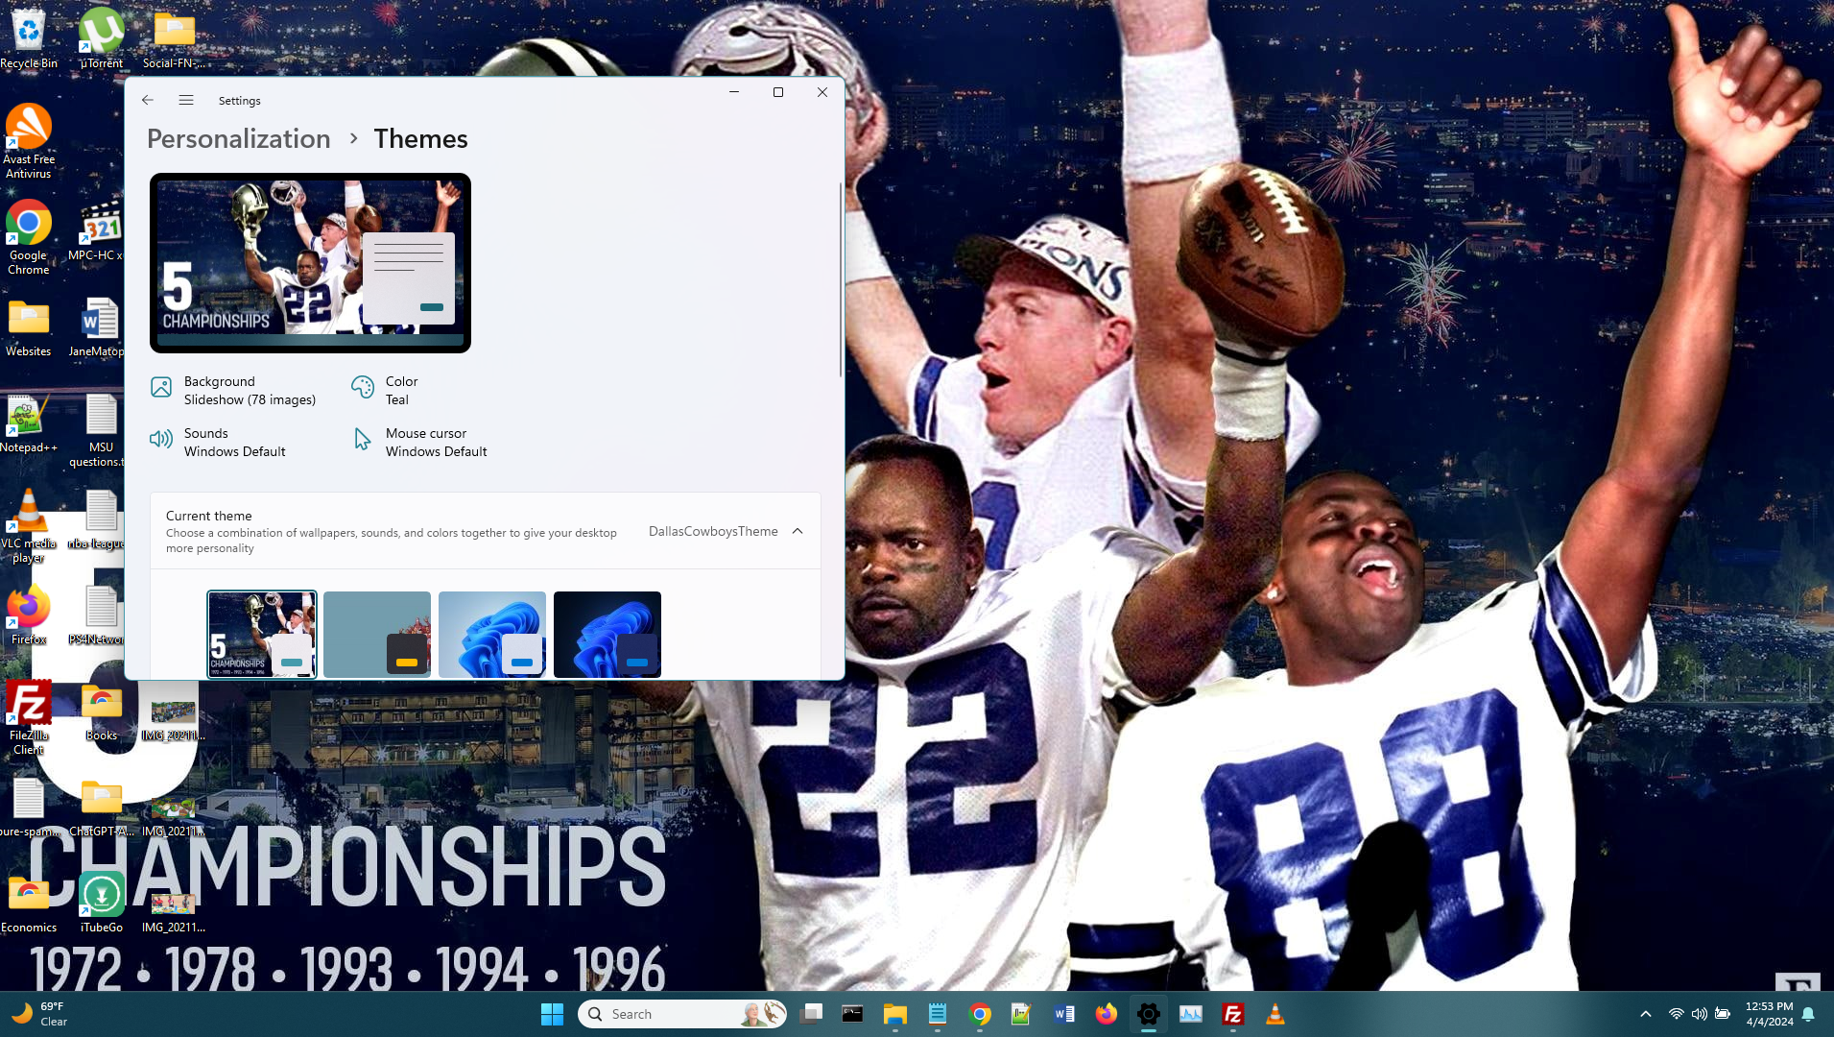Open Task View from taskbar

click(811, 1014)
